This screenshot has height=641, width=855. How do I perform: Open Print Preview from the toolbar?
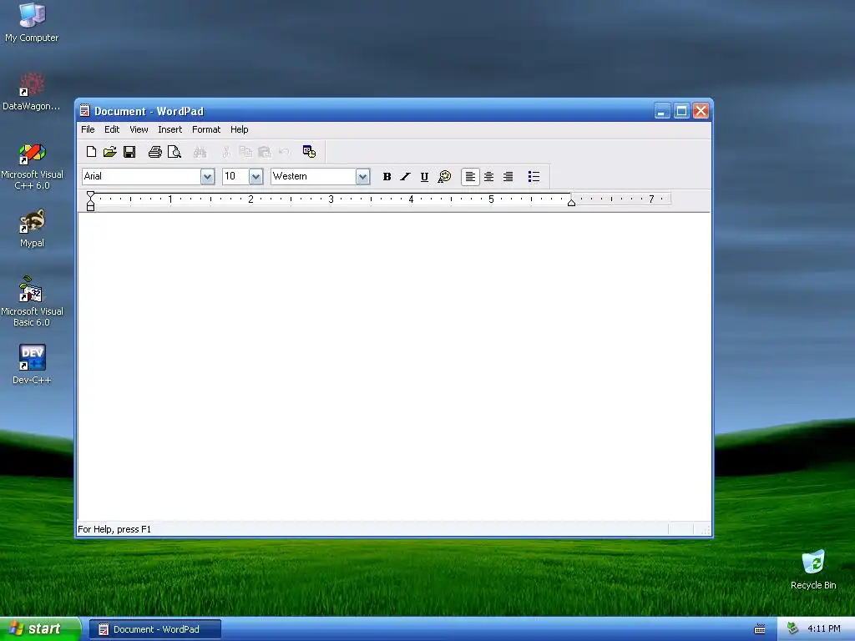pyautogui.click(x=174, y=152)
